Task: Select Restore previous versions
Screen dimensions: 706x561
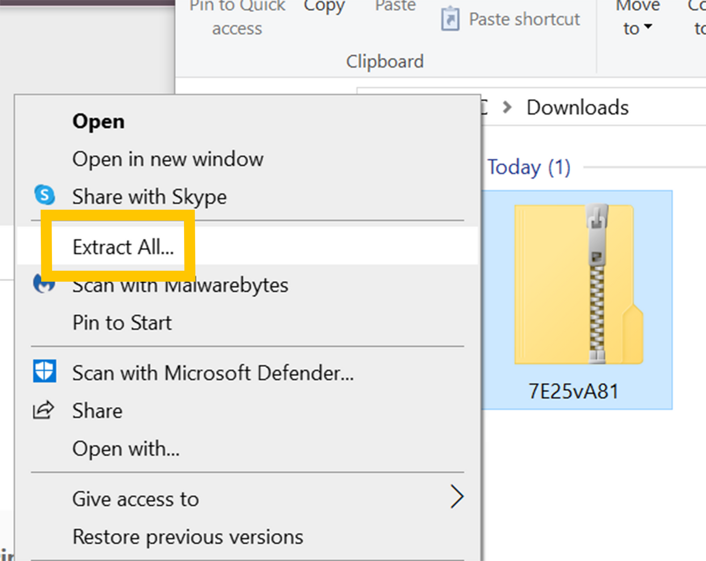Action: click(188, 537)
